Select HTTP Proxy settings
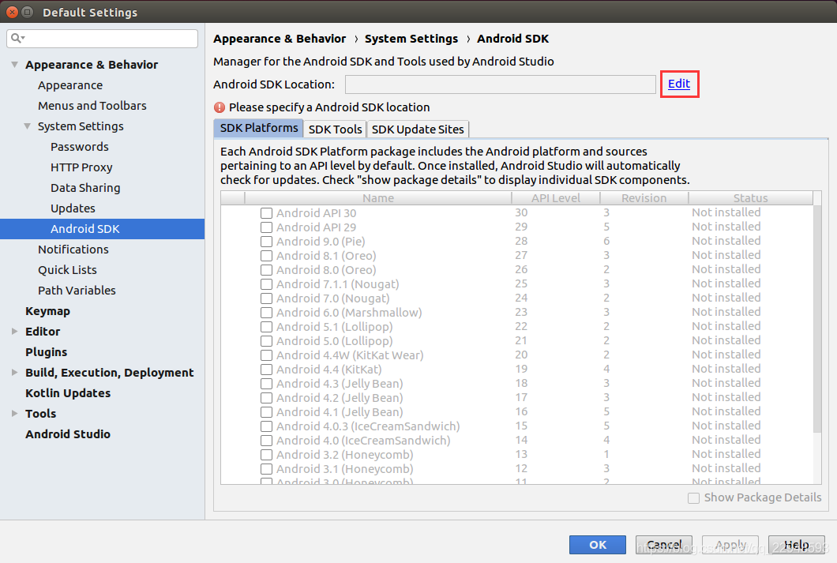This screenshot has height=563, width=837. (81, 167)
